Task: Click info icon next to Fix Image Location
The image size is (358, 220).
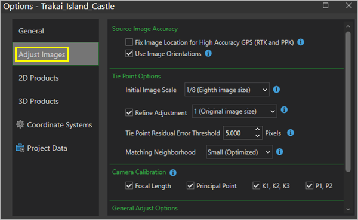Action: pos(301,42)
